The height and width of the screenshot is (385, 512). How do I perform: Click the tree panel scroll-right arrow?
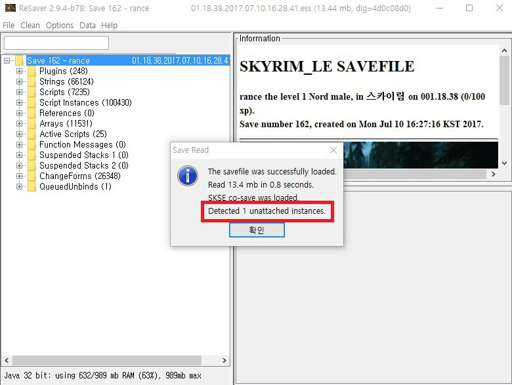pyautogui.click(x=224, y=360)
